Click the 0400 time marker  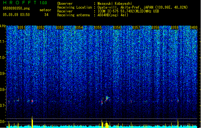coord(194,28)
